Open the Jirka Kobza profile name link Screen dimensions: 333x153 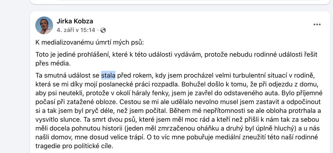pos(75,21)
